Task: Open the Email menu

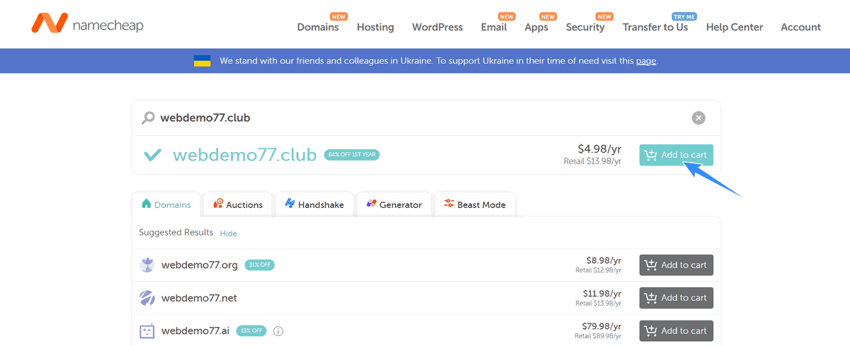Action: coord(494,27)
